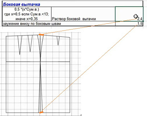
Task: Click the curved waistline on the left panel
Action: coord(23,36)
